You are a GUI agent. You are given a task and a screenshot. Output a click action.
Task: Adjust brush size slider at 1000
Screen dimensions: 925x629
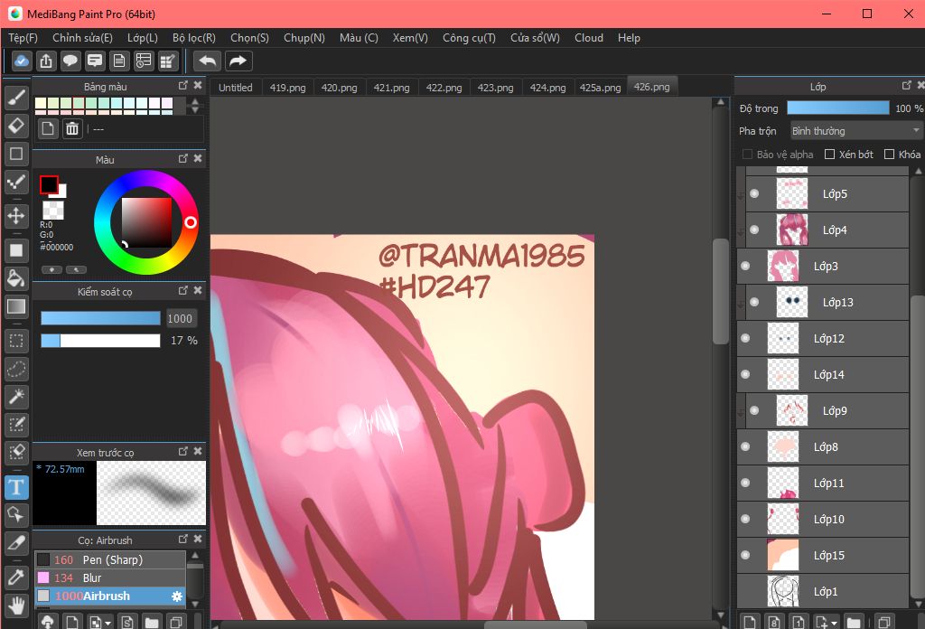(x=100, y=318)
